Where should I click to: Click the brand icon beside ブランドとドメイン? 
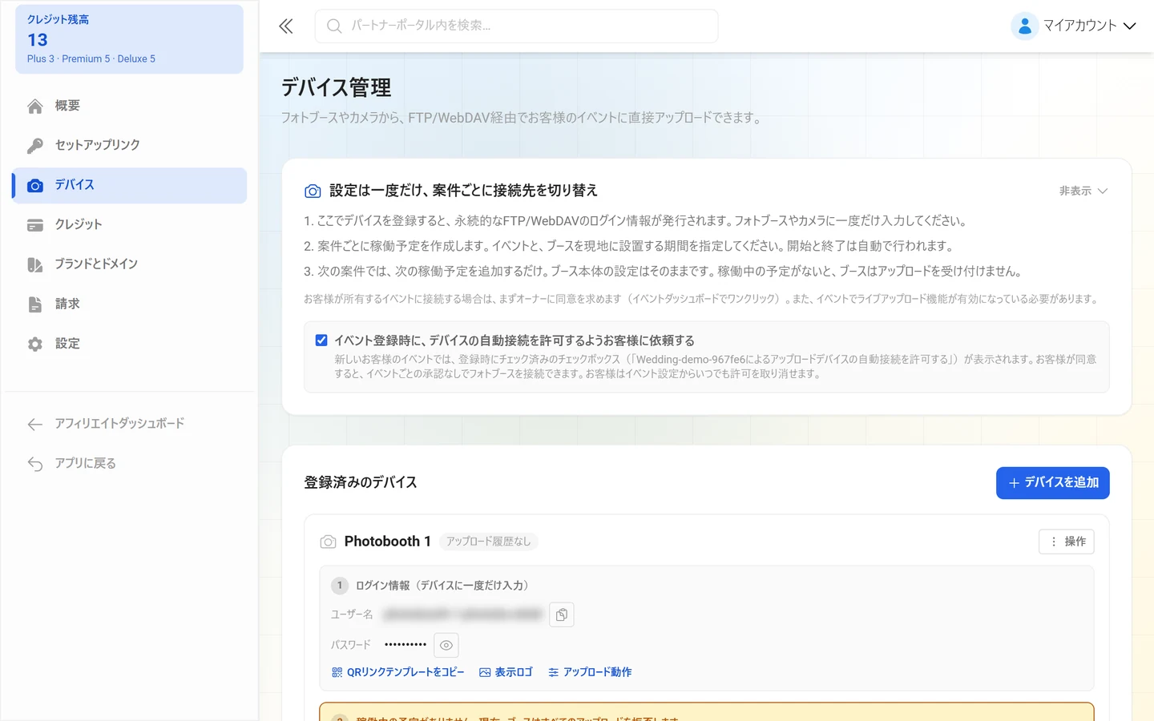point(35,265)
